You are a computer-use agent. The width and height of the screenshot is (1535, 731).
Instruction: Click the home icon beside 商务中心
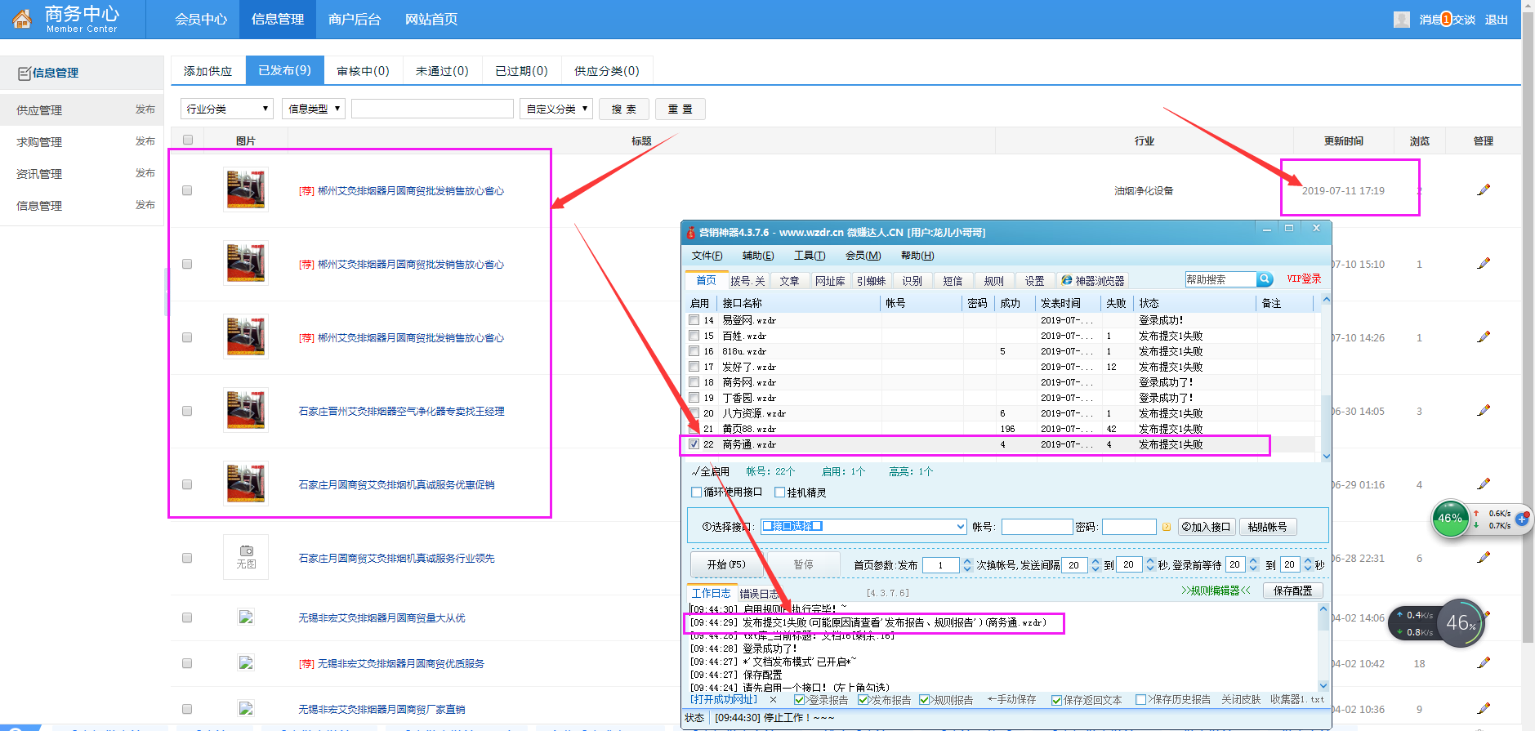[x=22, y=19]
